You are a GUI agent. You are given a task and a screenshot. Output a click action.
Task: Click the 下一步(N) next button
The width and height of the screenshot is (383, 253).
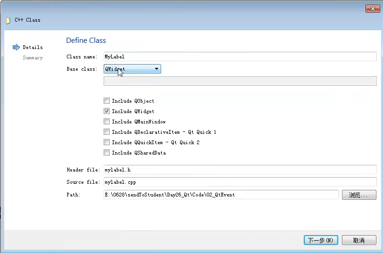click(321, 240)
